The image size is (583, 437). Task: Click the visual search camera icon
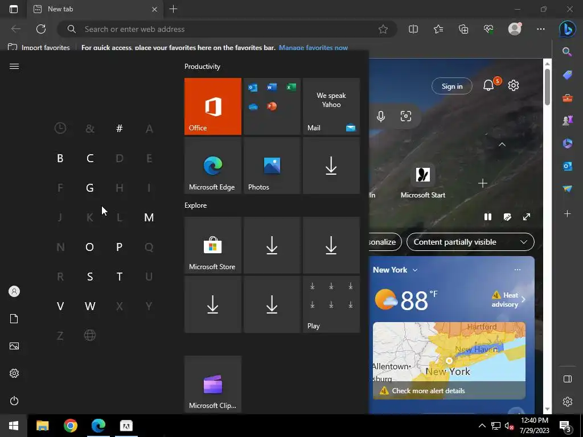pyautogui.click(x=405, y=116)
